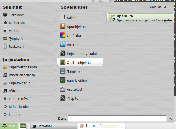The image size is (176, 129).
Task: Select the Internet globe icon
Action: point(63,44)
